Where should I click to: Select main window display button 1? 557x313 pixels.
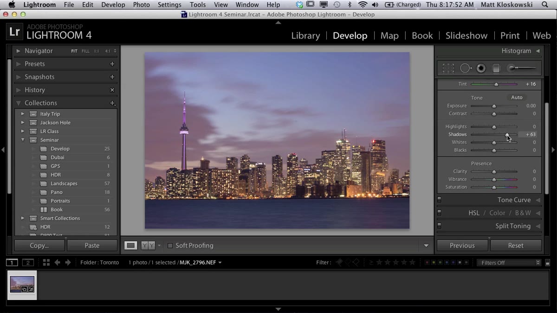[x=12, y=263]
